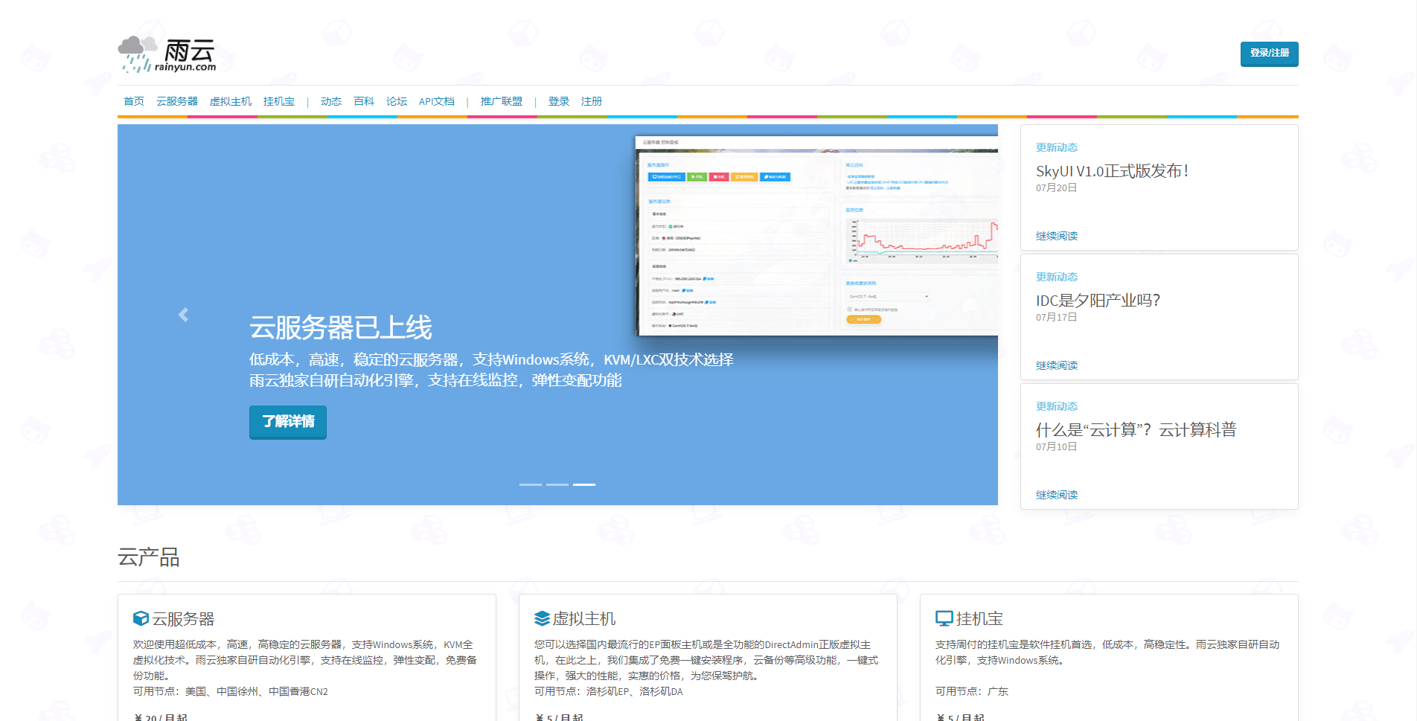This screenshot has height=721, width=1417.
Task: Open the 注册 navigation link
Action: coord(591,101)
